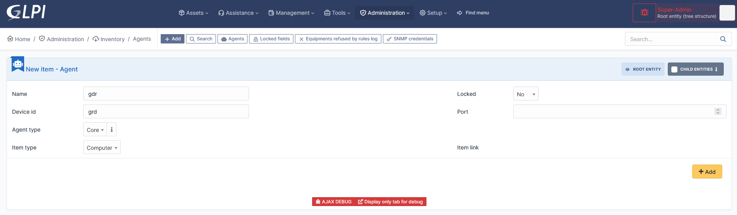Open the Tools menu
The height and width of the screenshot is (215, 737).
[x=337, y=13]
